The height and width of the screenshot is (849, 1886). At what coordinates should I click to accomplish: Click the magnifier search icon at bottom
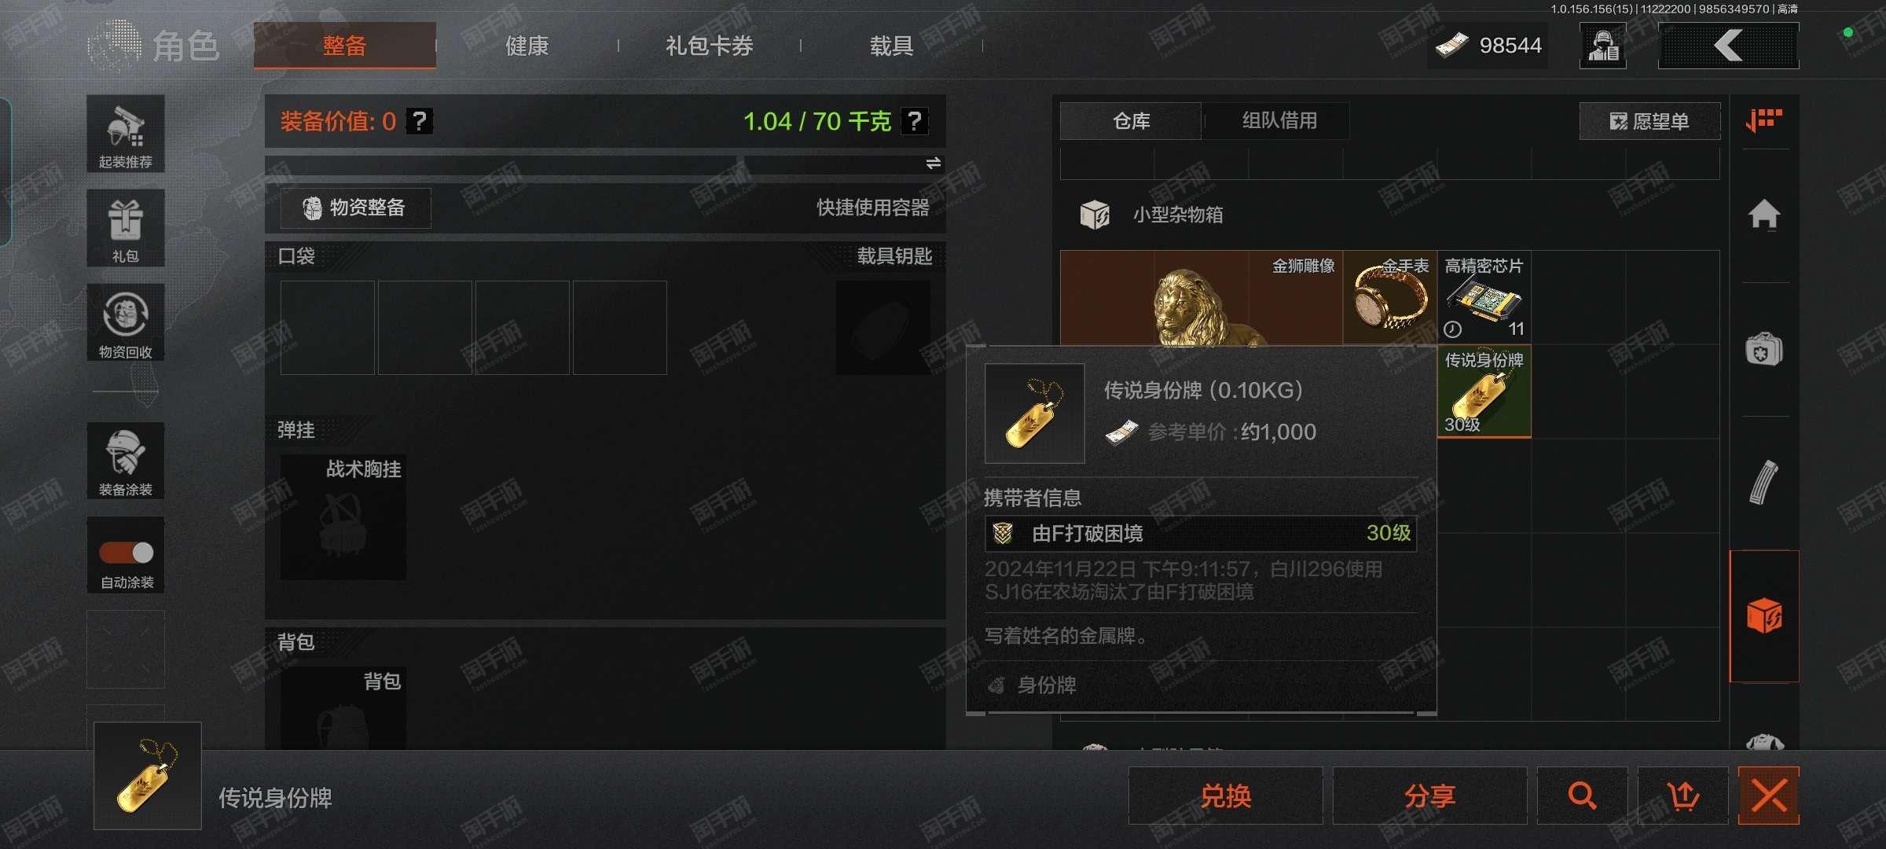click(x=1582, y=796)
